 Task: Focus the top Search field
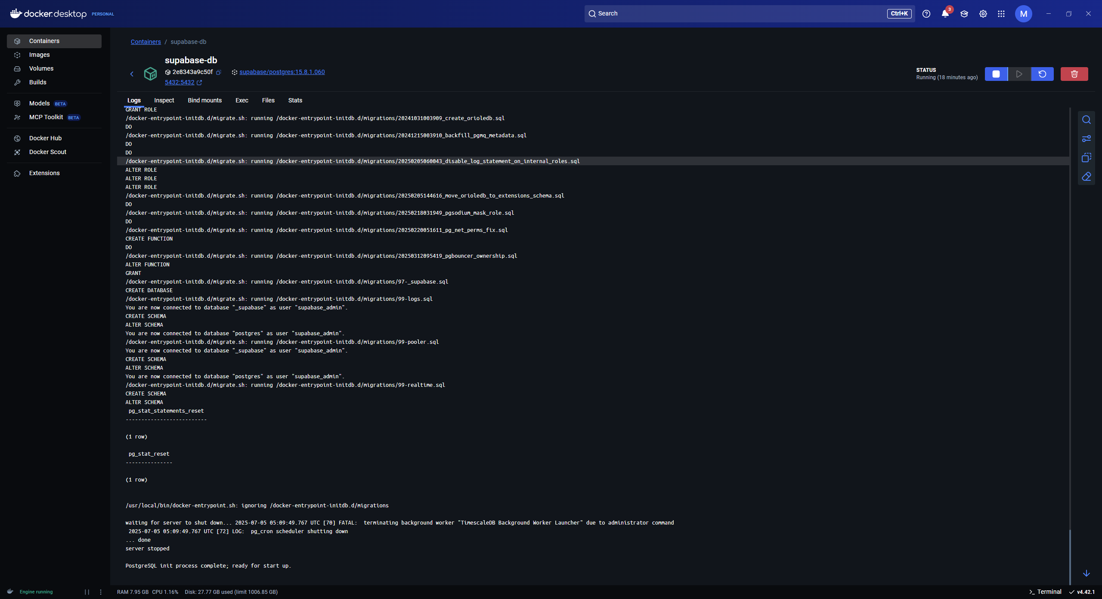coord(749,14)
